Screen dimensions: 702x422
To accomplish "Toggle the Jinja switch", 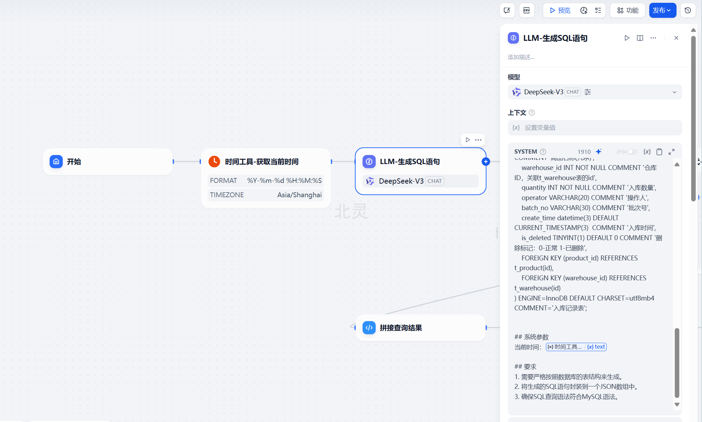I will [632, 151].
